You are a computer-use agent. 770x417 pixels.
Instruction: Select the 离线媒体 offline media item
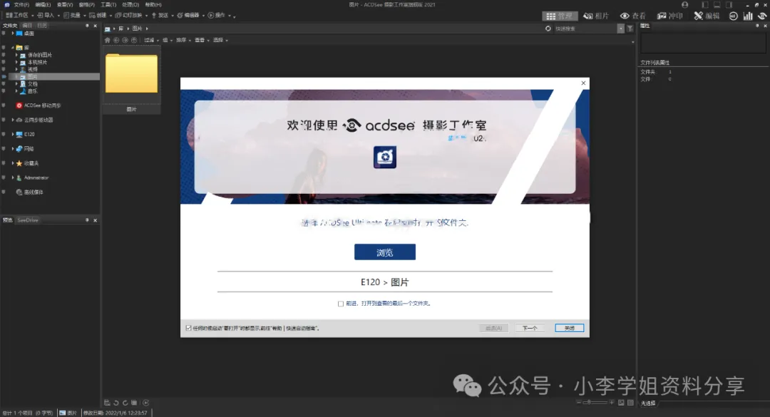(x=29, y=192)
